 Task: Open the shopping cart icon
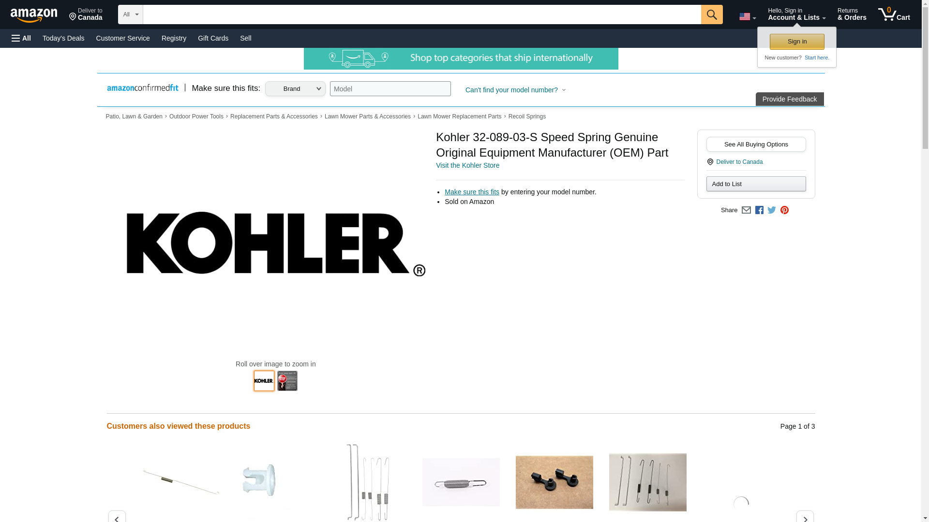(x=894, y=14)
